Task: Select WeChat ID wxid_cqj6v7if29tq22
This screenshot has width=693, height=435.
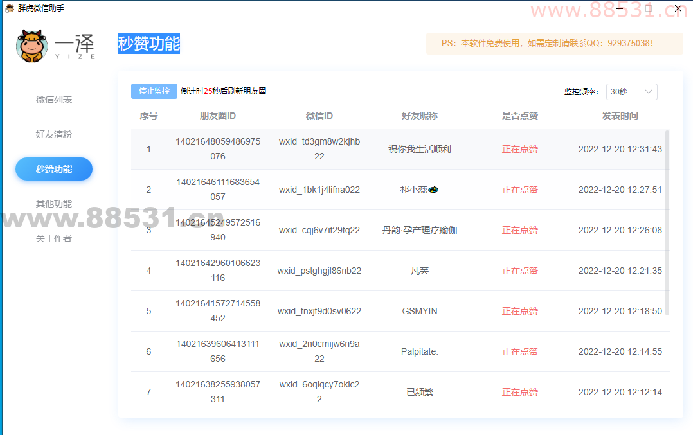Action: [x=319, y=230]
